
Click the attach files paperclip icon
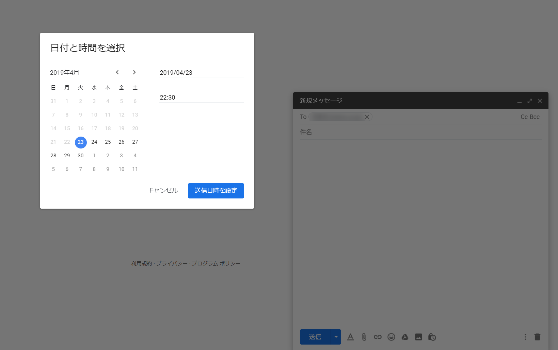pyautogui.click(x=364, y=337)
